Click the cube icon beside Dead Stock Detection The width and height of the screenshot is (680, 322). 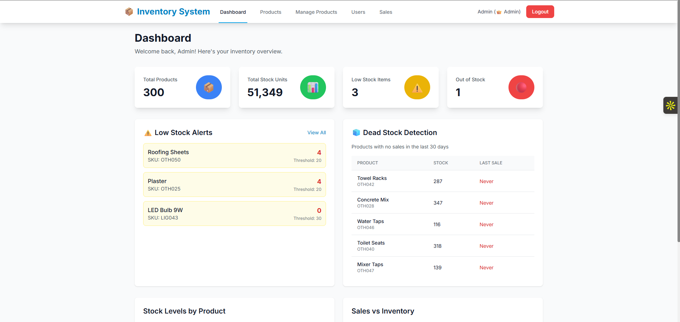(356, 133)
